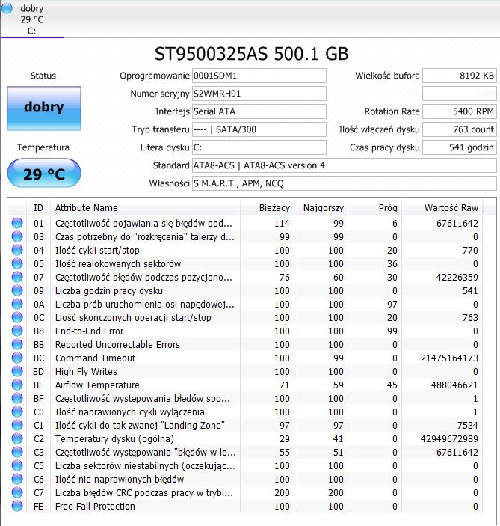Click the Wartość Raw column header

442,208
